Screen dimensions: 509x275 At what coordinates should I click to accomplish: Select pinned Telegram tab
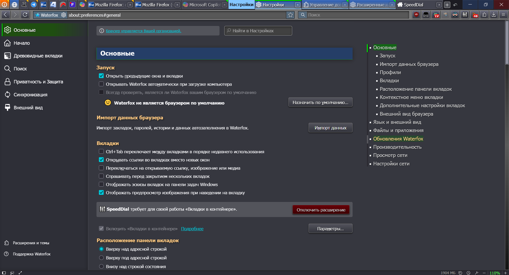click(x=34, y=4)
